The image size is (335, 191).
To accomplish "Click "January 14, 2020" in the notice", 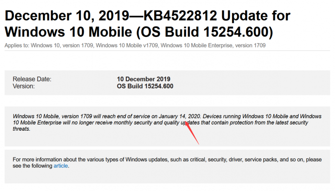I will (x=179, y=116).
